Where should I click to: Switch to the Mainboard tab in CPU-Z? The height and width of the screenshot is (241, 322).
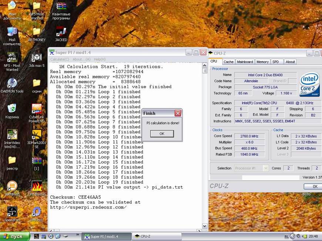pos(245,62)
